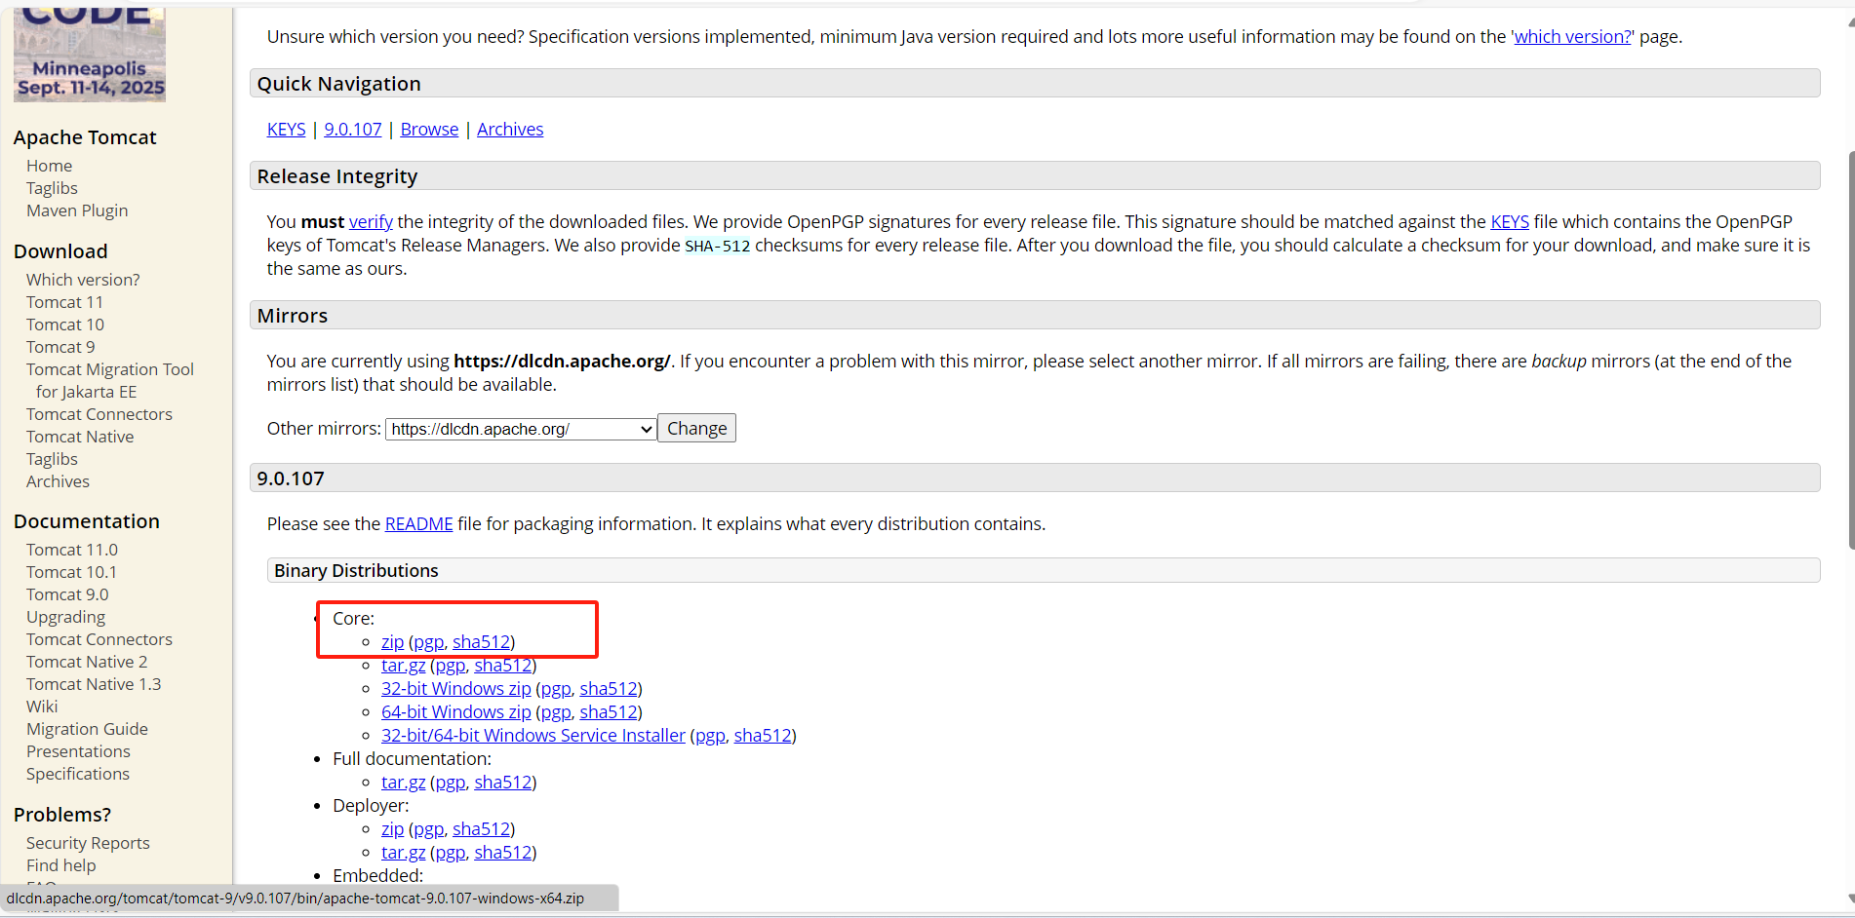Open Tomcat Connectors under the Documentation heading
Viewport: 1855px width, 918px height.
tap(99, 639)
